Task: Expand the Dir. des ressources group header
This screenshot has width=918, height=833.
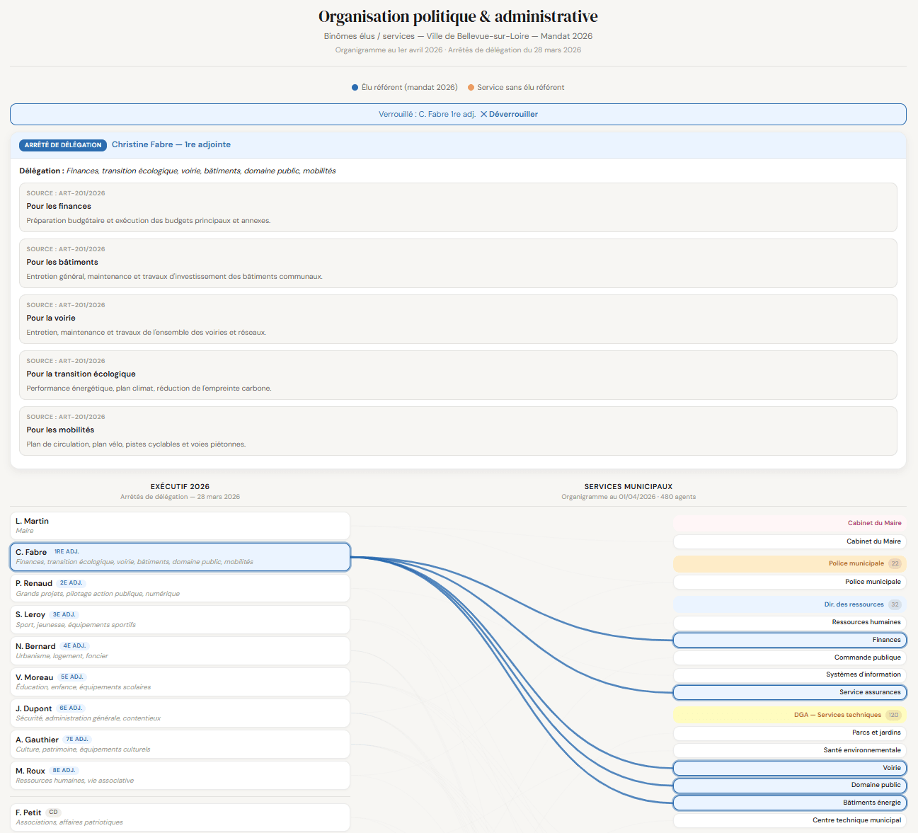Action: tap(789, 604)
